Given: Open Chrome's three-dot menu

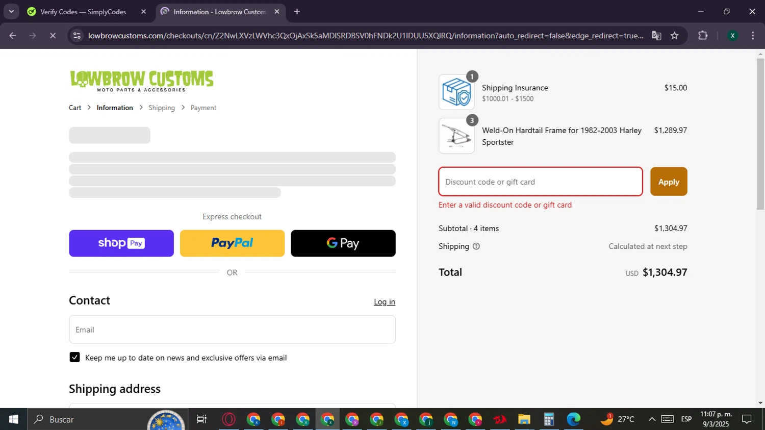Looking at the screenshot, I should [x=753, y=36].
